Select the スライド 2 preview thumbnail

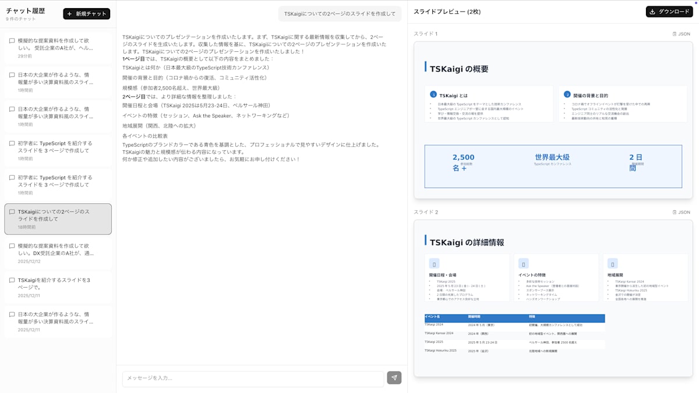coord(552,297)
